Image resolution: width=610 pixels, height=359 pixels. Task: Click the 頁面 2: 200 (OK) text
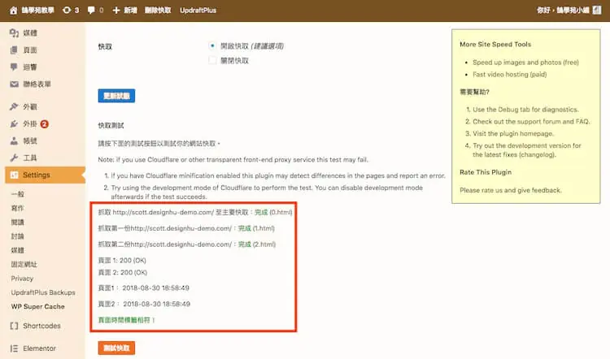pyautogui.click(x=123, y=272)
